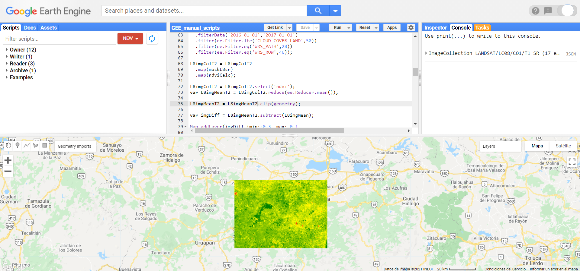Image resolution: width=580 pixels, height=271 pixels.
Task: Switch map view to Satélite
Action: (563, 146)
